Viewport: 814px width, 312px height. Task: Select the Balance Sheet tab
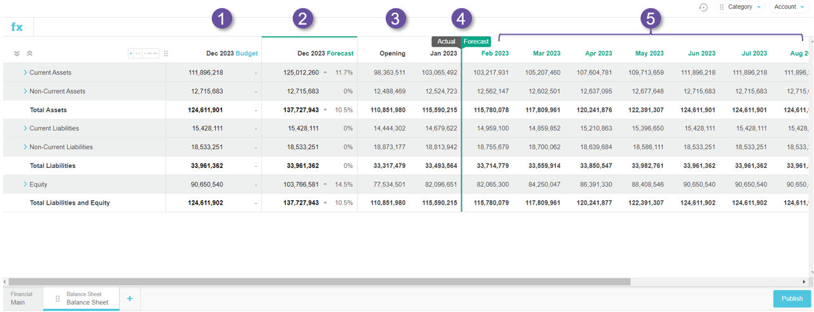(x=87, y=299)
